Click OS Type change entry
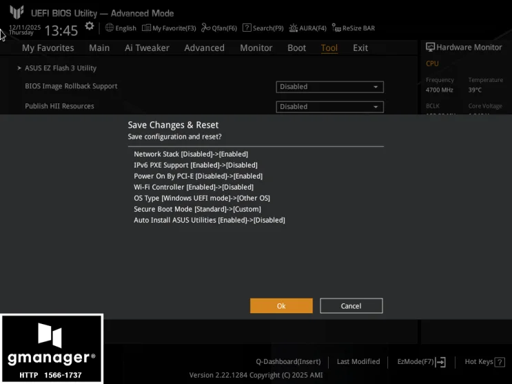The width and height of the screenshot is (512, 384). click(x=202, y=198)
